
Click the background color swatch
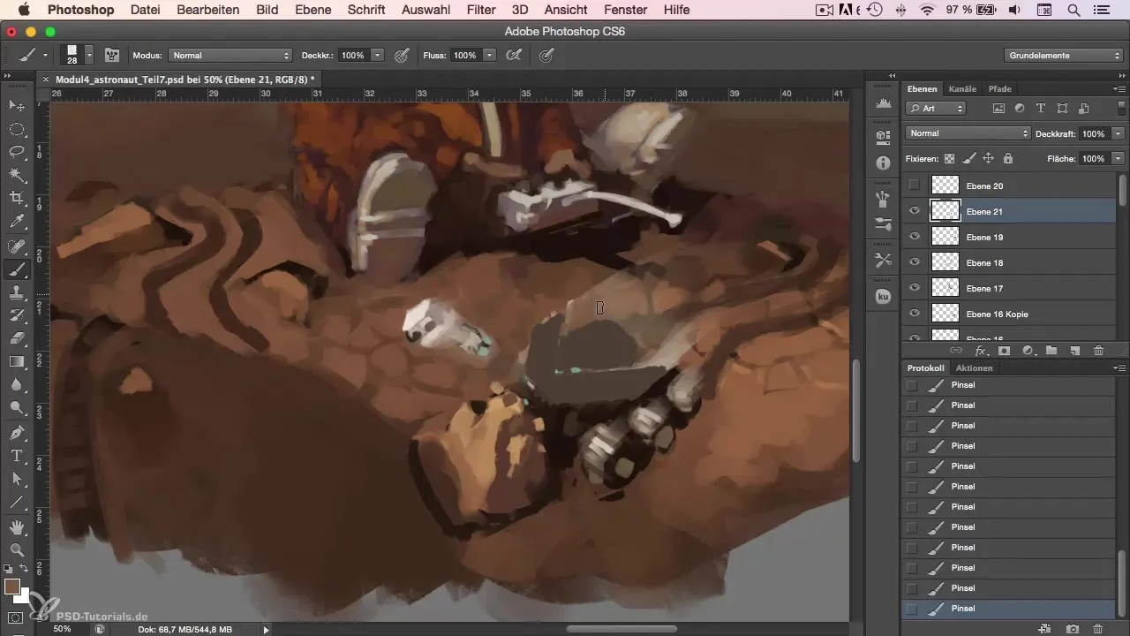[23, 597]
